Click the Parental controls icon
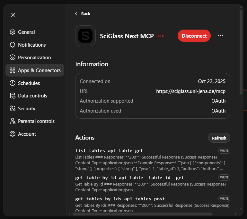This screenshot has height=219, width=247. pos(13,121)
